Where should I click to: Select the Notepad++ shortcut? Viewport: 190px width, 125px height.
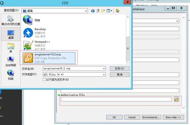[x=36, y=46]
